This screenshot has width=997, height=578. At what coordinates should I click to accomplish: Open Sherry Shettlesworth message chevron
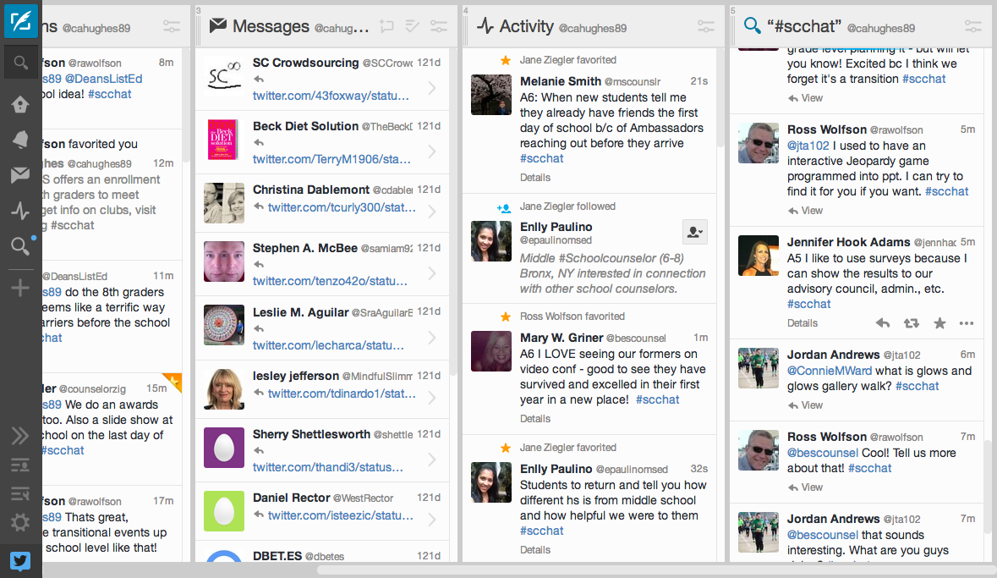click(432, 459)
